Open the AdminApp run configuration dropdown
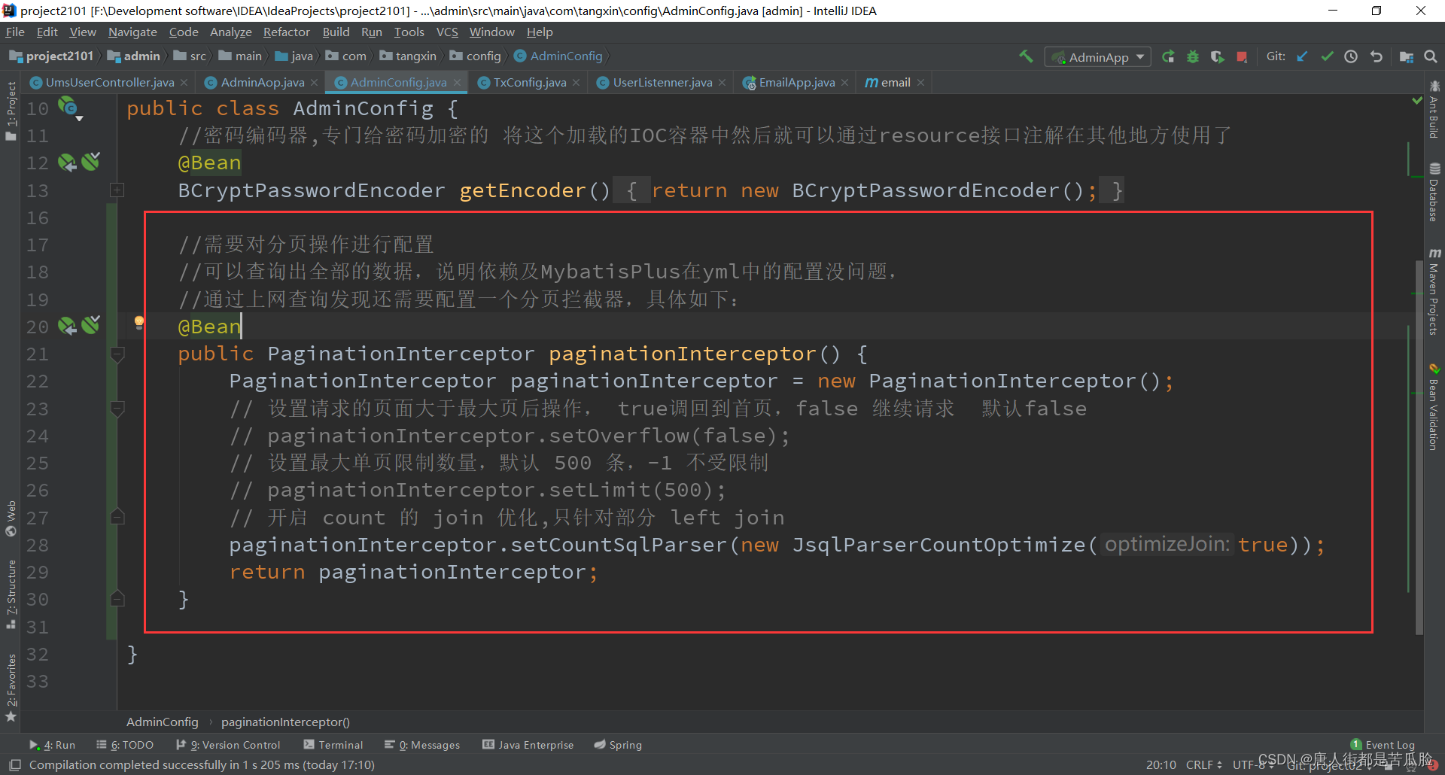The height and width of the screenshot is (775, 1445). (x=1097, y=57)
